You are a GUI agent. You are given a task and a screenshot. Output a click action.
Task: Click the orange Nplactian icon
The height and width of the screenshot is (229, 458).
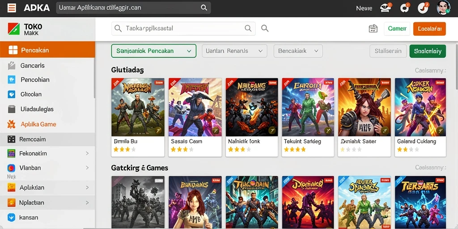11,203
